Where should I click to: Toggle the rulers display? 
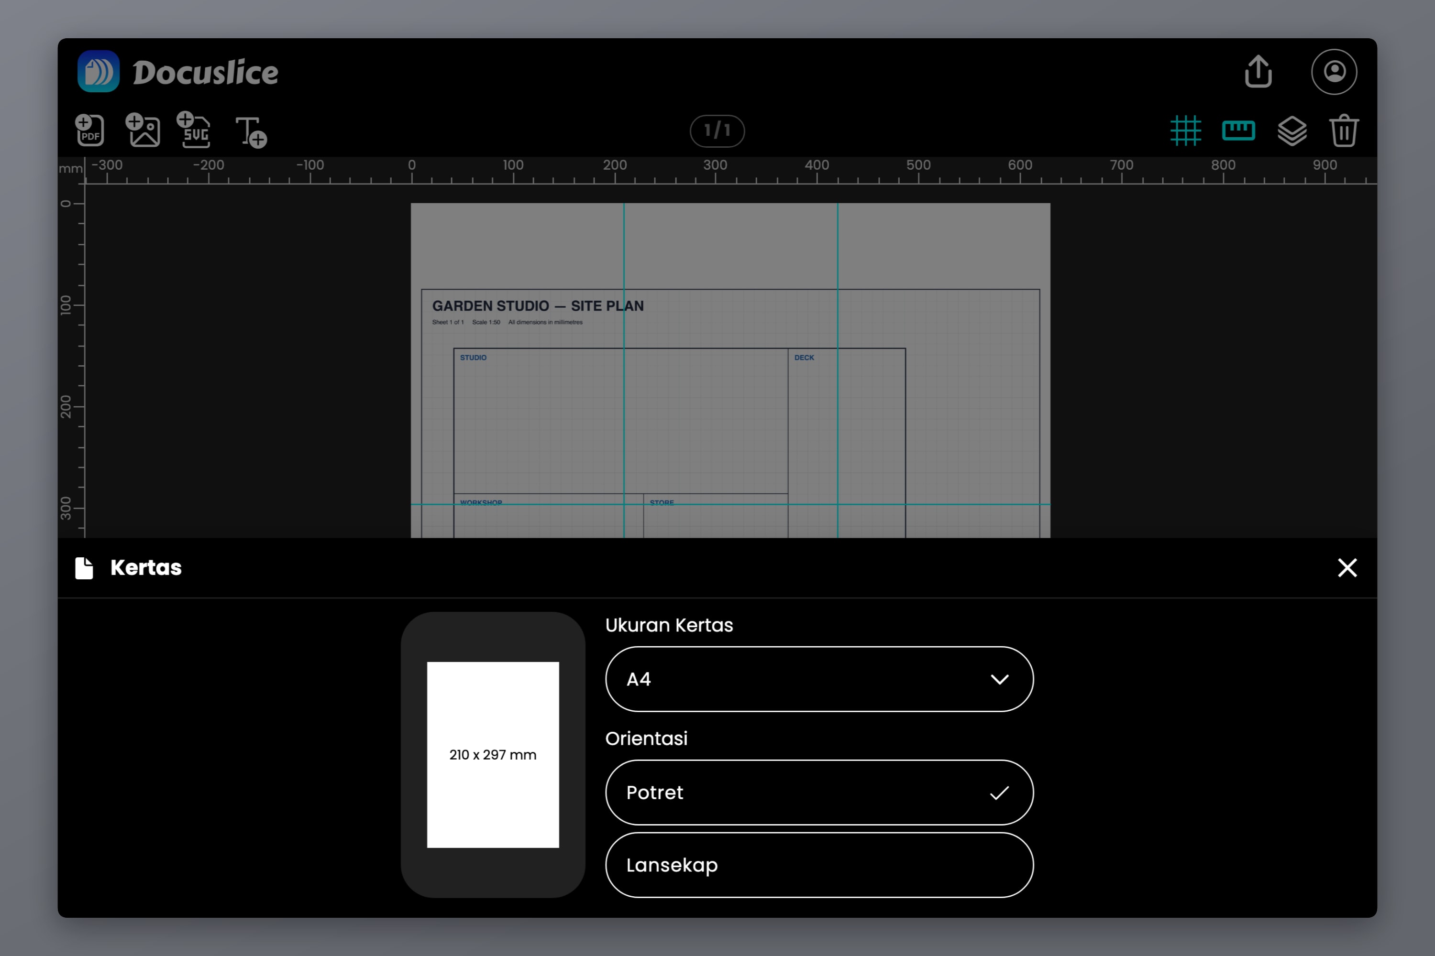[1238, 130]
